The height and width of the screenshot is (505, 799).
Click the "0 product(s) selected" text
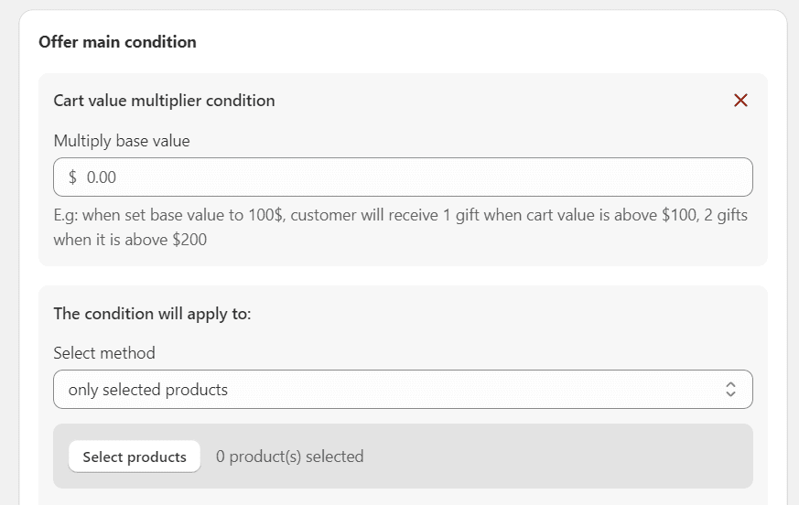pyautogui.click(x=289, y=457)
